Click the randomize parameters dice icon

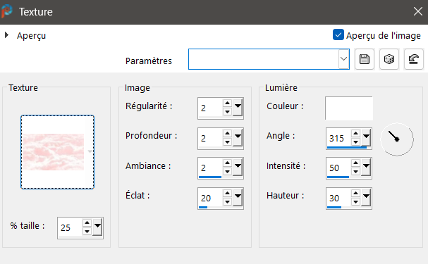click(x=389, y=59)
